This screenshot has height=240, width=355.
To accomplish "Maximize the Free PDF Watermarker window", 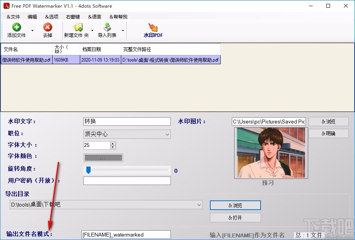I will click(328, 6).
